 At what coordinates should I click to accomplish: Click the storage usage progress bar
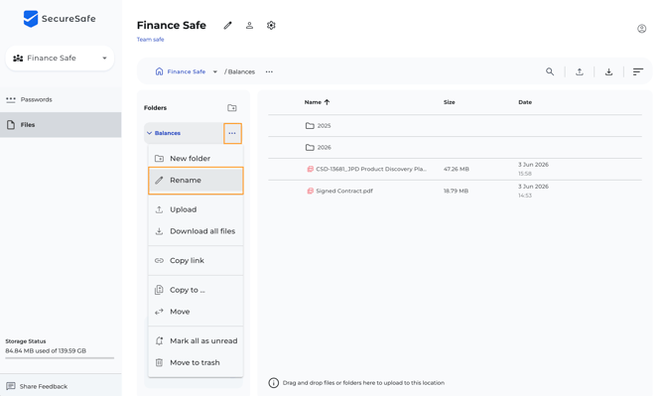pos(60,358)
